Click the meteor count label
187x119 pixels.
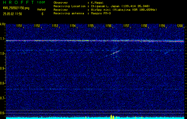[x=42, y=10]
